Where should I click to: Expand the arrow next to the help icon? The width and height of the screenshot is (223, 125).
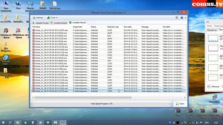click(185, 18)
